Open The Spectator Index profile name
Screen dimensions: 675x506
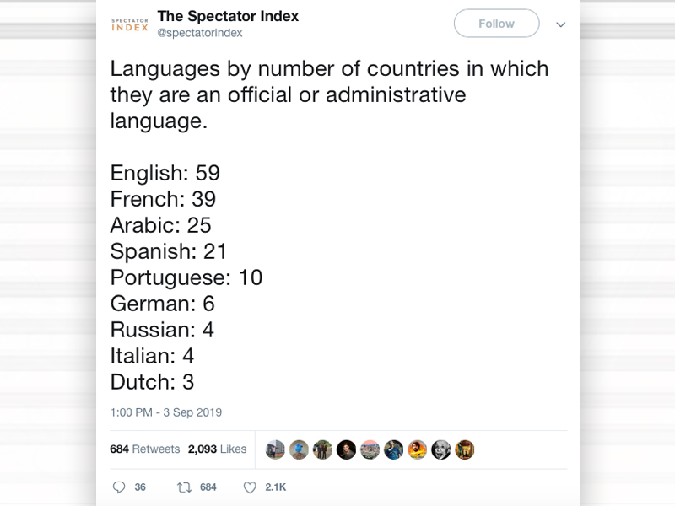228,17
